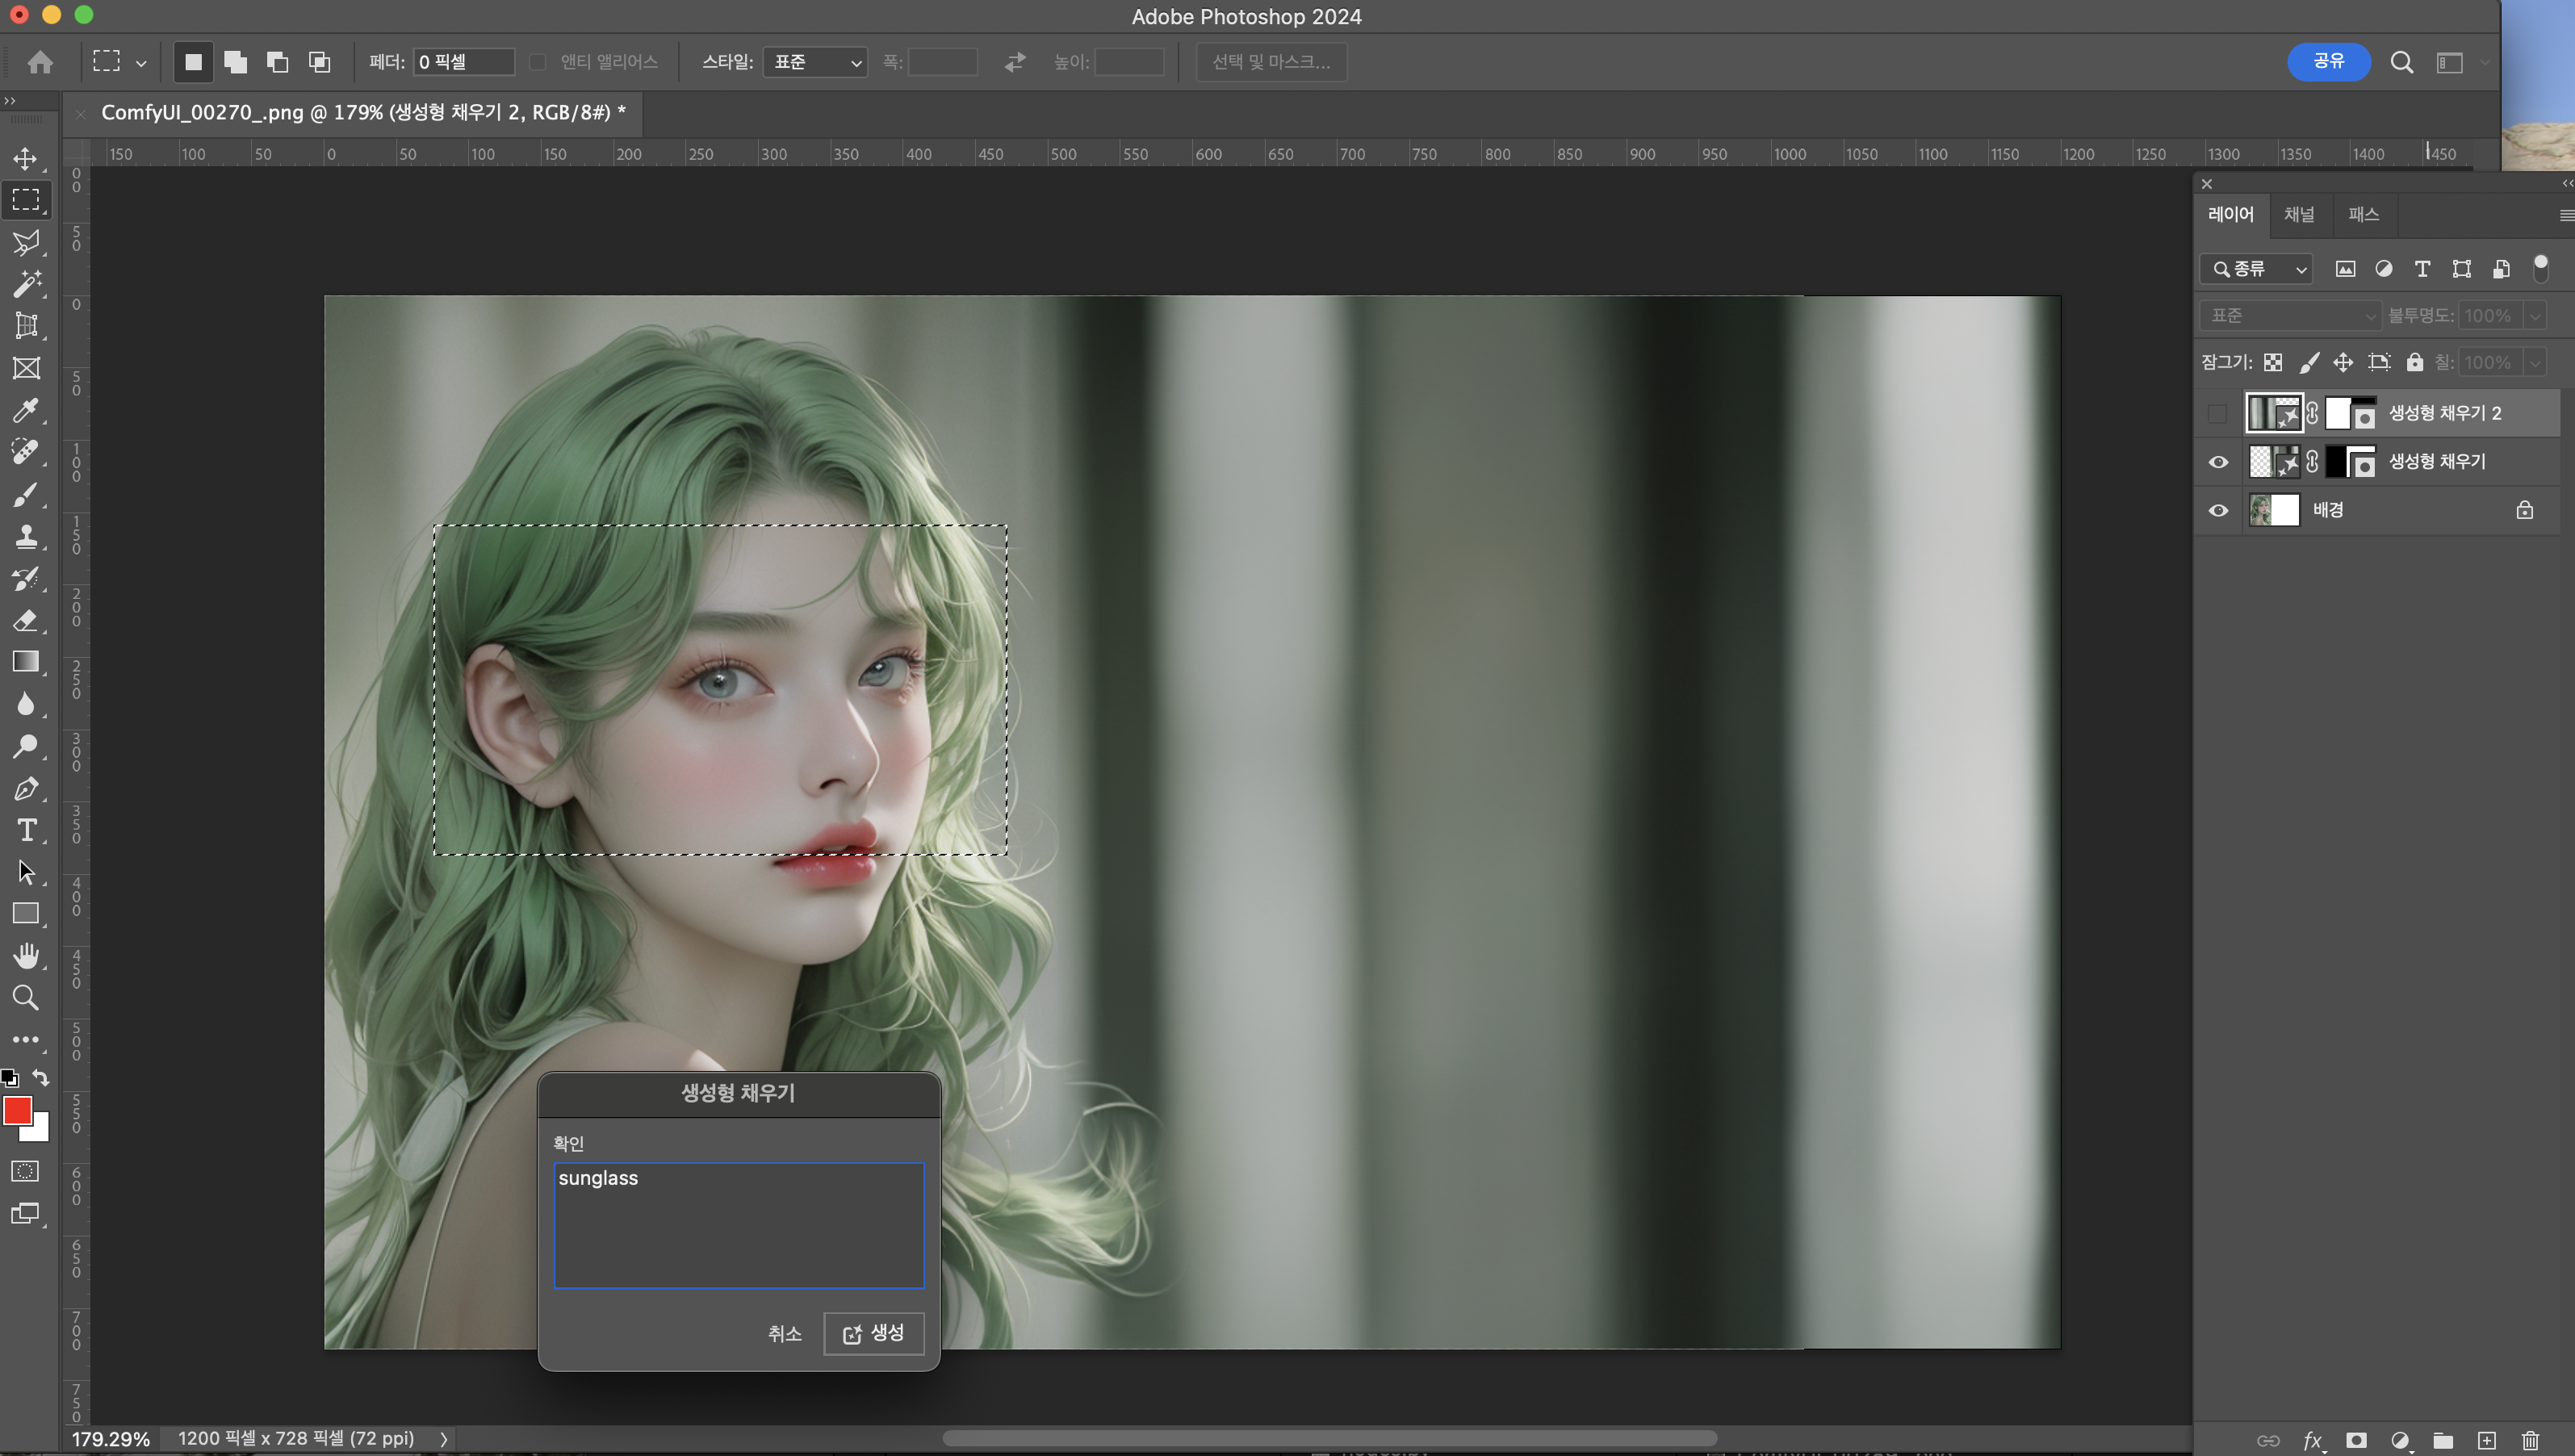The image size is (2575, 1456).
Task: Enable the 앤티 앨리어스 checkbox
Action: (538, 62)
